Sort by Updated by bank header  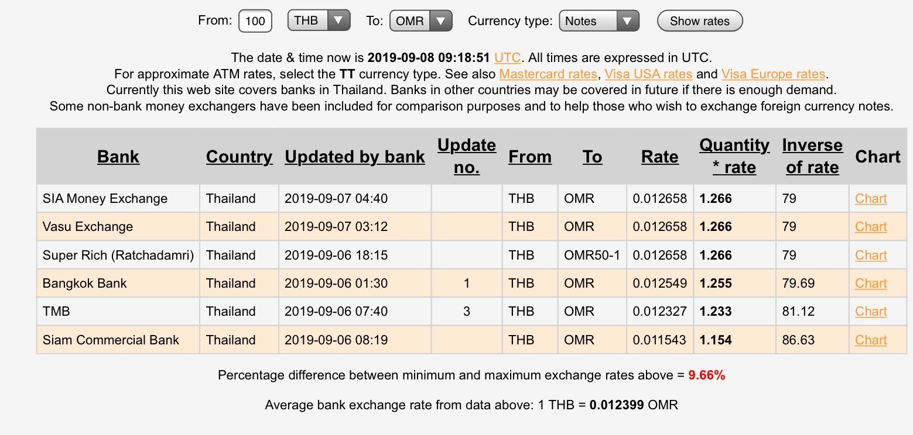(355, 157)
